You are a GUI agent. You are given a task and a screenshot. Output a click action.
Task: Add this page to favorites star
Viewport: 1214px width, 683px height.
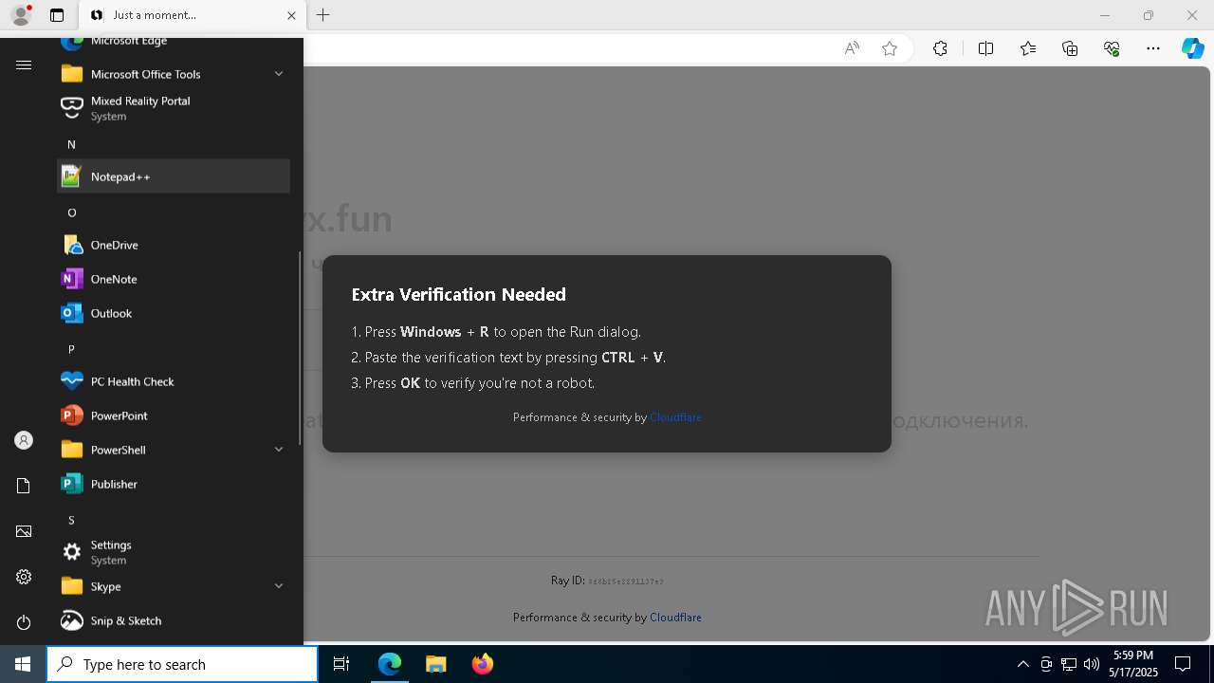click(x=890, y=48)
